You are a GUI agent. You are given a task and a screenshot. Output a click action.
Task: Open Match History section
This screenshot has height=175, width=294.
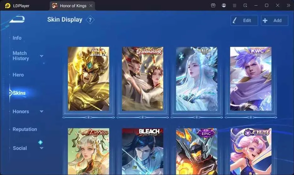pyautogui.click(x=21, y=56)
